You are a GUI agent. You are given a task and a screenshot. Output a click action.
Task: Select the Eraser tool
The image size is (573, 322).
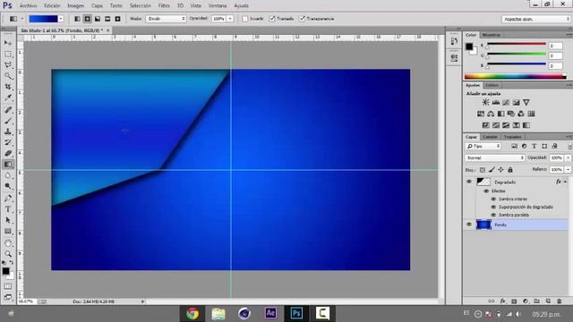coord(8,153)
